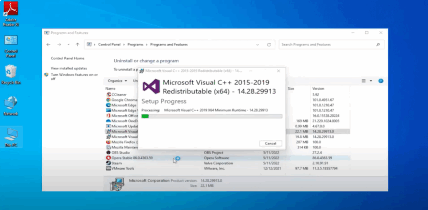This screenshot has width=428, height=210.
Task: Cancel the Visual C++ setup
Action: coord(270,144)
